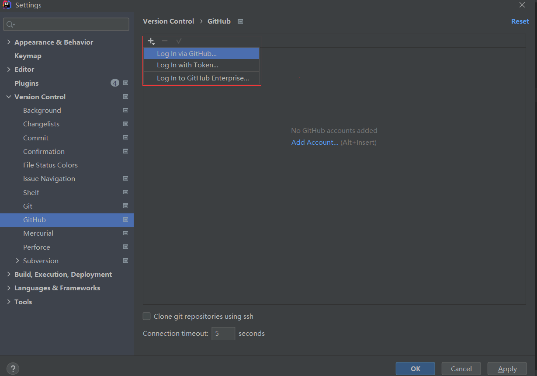The image size is (537, 376).
Task: Click the IntelliJ logo in the title bar
Action: (7, 5)
